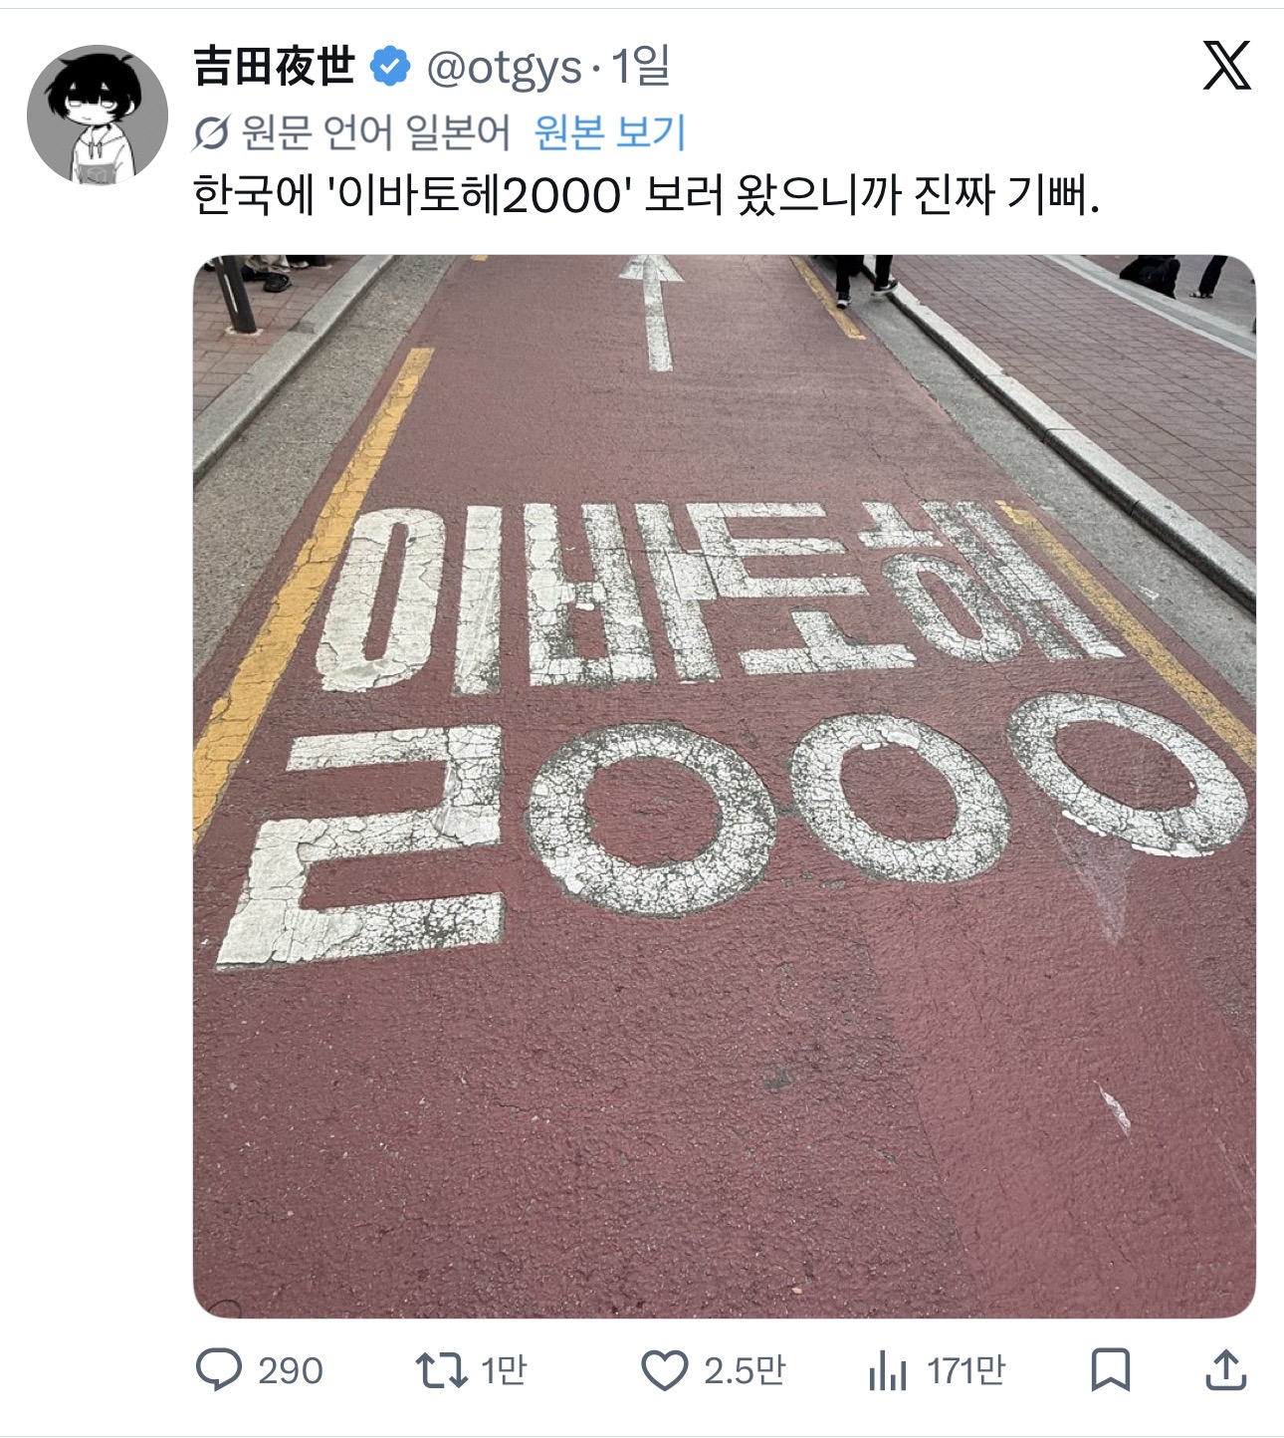Open the reply comment icon
The image size is (1284, 1438).
click(x=218, y=1370)
